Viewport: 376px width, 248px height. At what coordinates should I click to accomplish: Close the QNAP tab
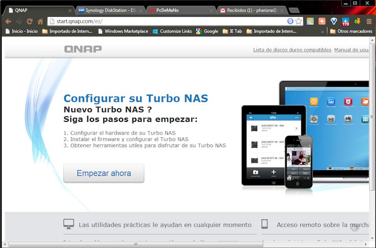pyautogui.click(x=70, y=10)
